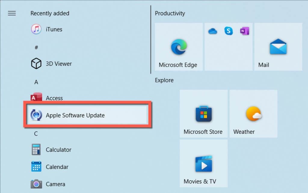Open the Weather tile

[253, 114]
